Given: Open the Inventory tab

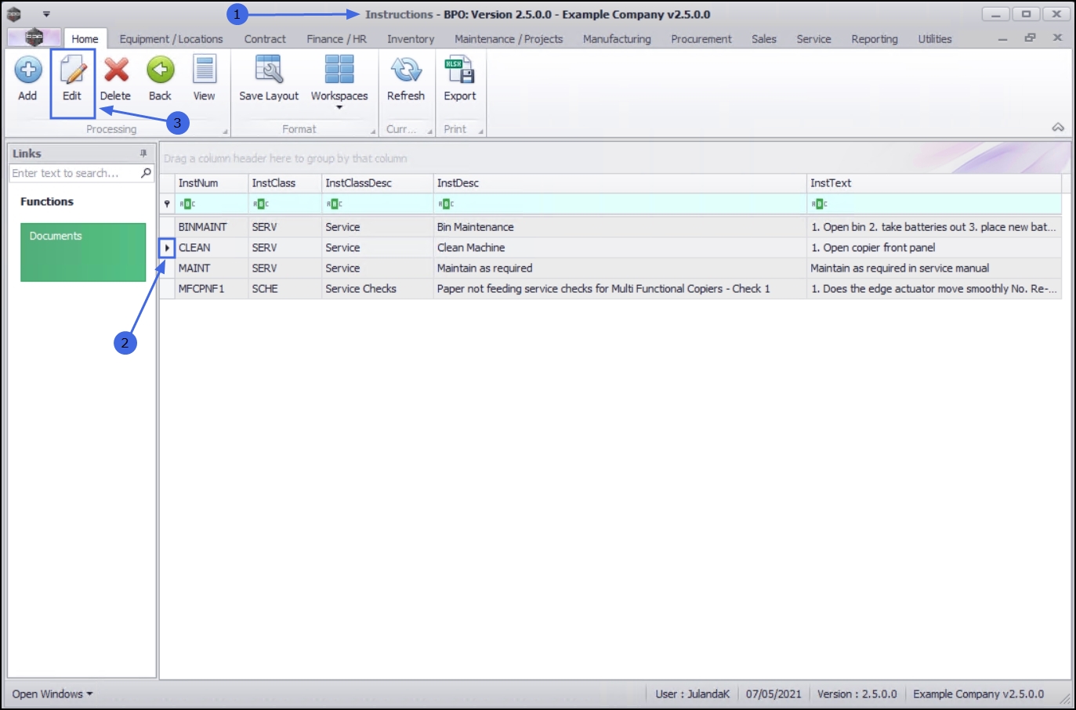Looking at the screenshot, I should click(x=411, y=39).
